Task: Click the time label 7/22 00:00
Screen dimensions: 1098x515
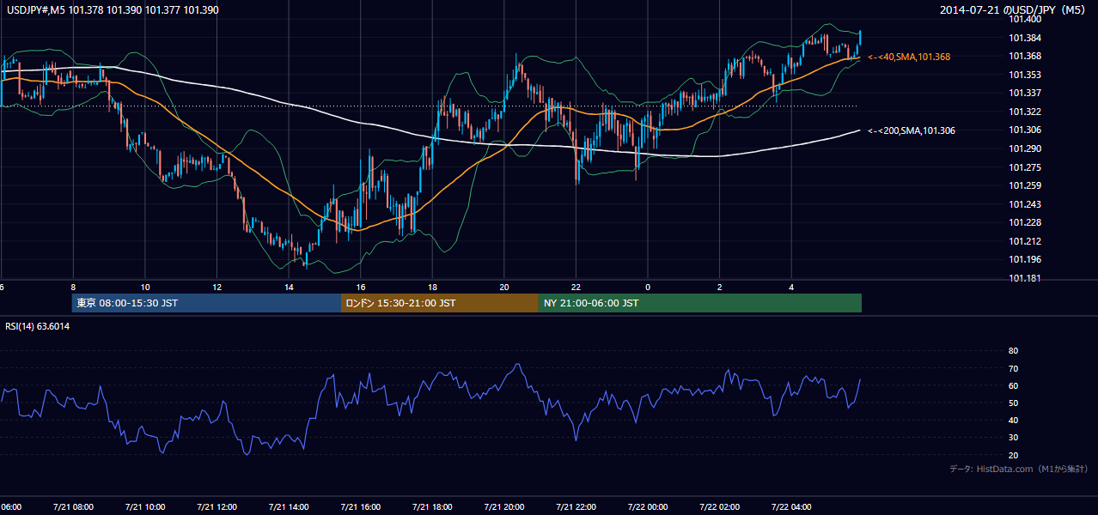Action: point(647,507)
